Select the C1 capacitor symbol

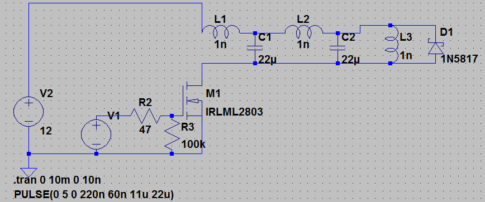pyautogui.click(x=255, y=48)
